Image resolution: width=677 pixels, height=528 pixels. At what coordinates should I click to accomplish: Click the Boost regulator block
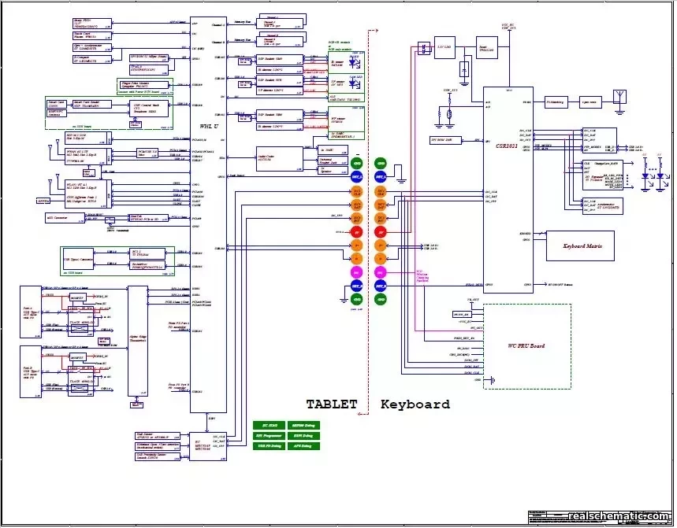pos(486,47)
